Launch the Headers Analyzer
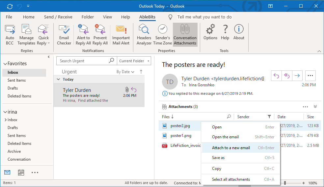 pyautogui.click(x=144, y=35)
